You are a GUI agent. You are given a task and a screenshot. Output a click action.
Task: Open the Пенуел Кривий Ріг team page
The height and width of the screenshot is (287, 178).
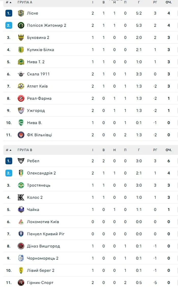coord(46,234)
